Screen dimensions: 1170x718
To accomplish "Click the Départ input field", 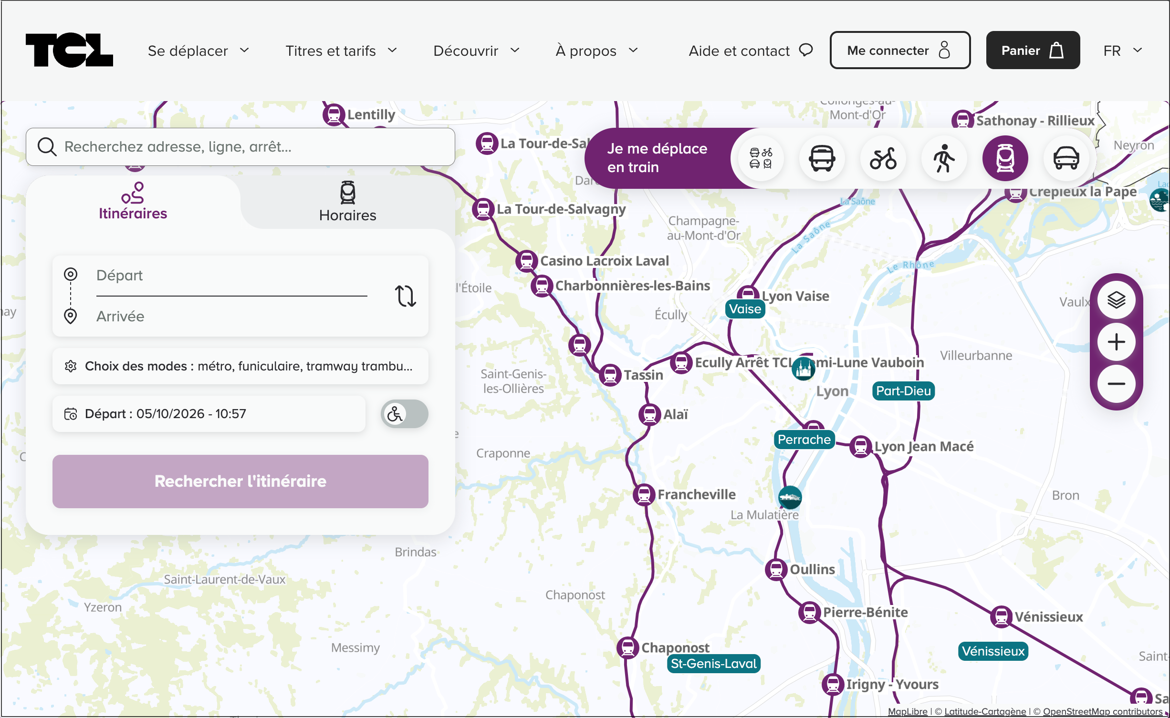I will click(231, 276).
